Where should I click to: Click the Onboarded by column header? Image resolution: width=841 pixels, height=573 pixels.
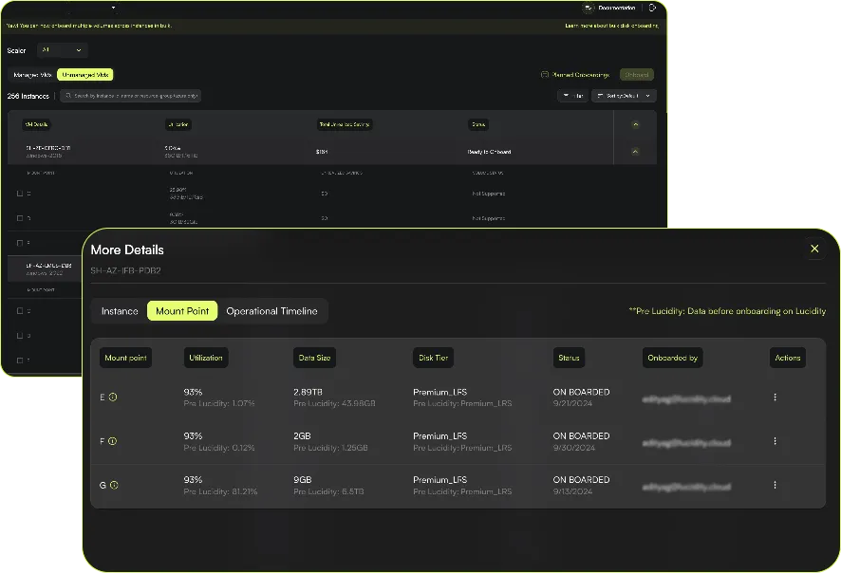pos(673,358)
